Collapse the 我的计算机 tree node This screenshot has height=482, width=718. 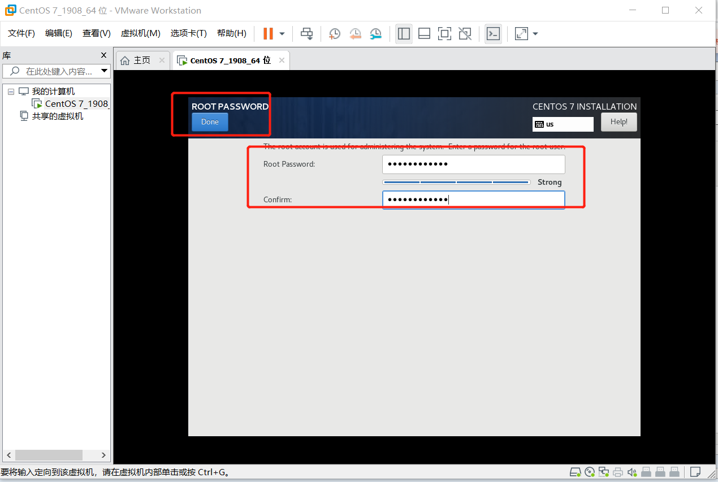11,92
